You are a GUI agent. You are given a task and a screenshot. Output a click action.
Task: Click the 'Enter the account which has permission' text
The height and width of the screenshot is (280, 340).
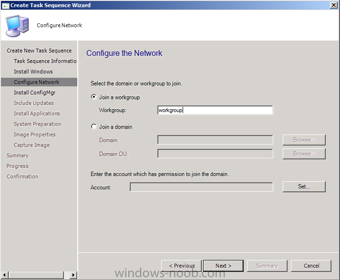point(160,174)
